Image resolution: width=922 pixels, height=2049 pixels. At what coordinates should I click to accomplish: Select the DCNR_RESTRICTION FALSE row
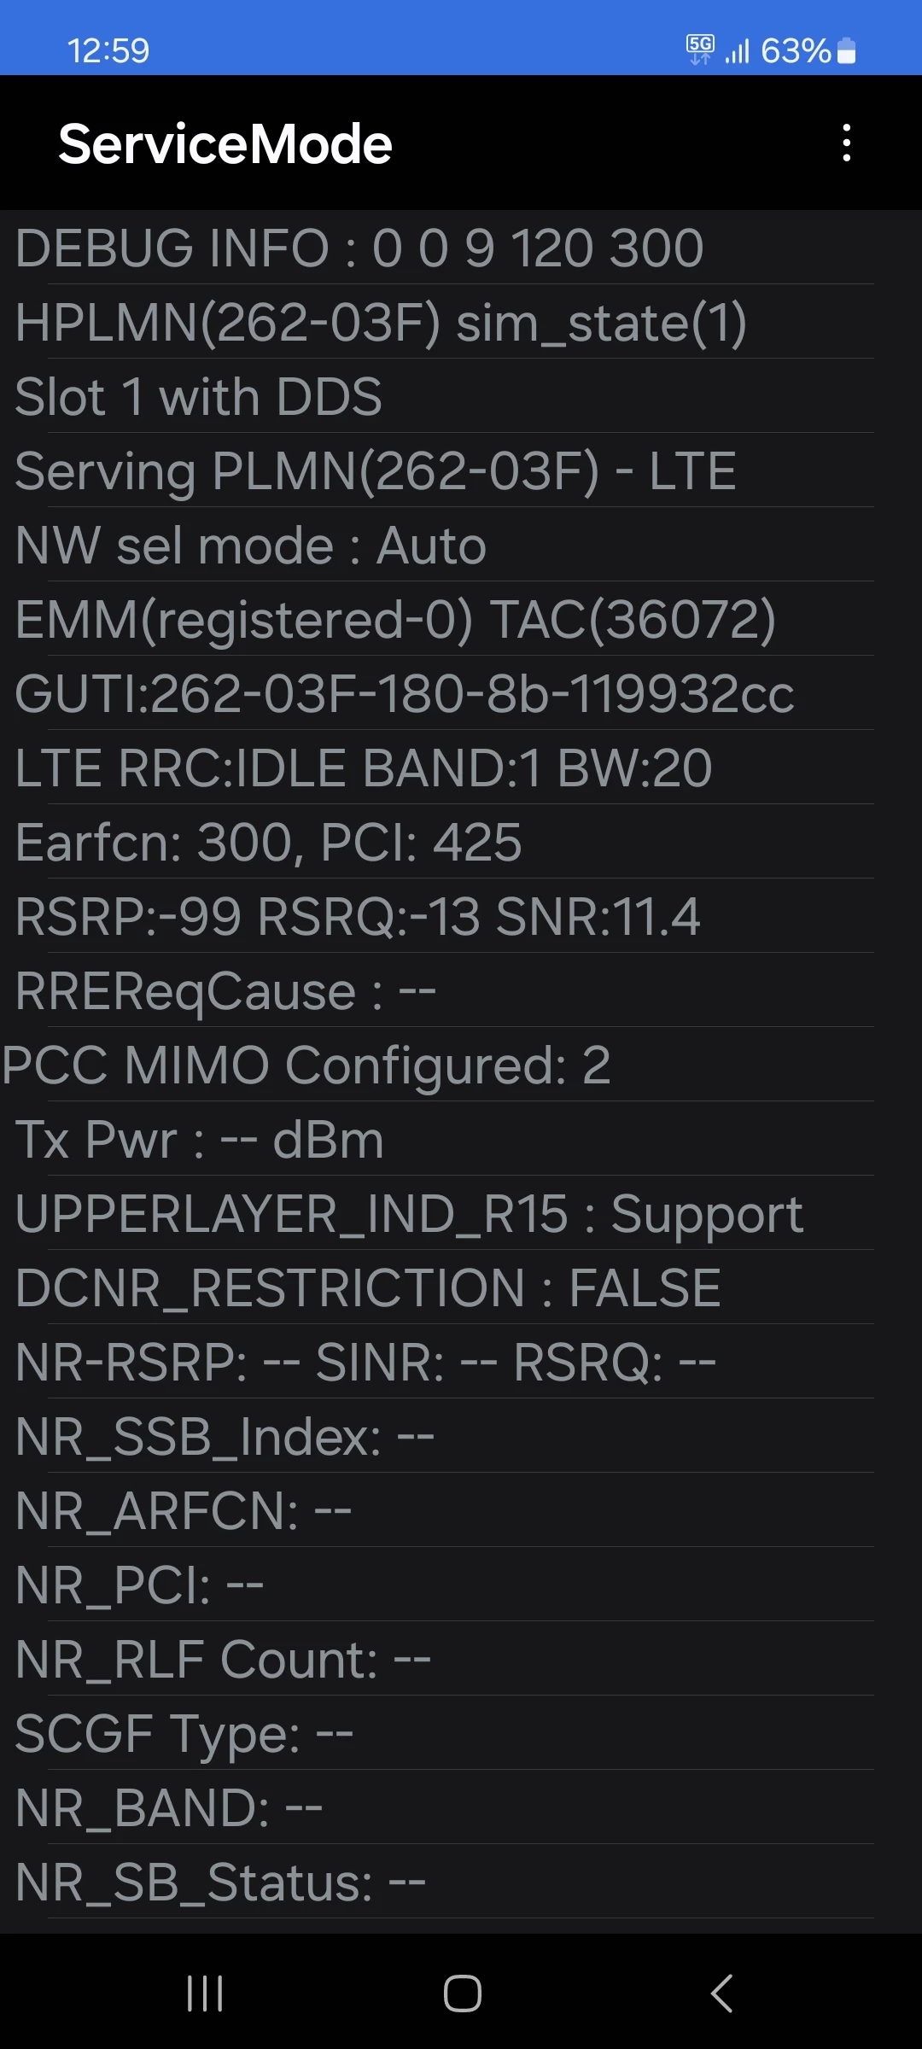coord(461,1287)
